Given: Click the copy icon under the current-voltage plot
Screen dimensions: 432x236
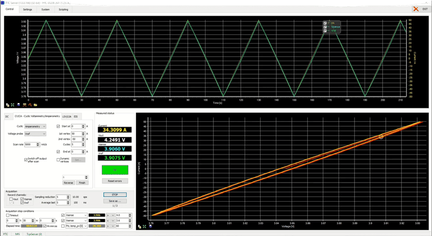Looking at the screenshot, I should click(x=139, y=227).
